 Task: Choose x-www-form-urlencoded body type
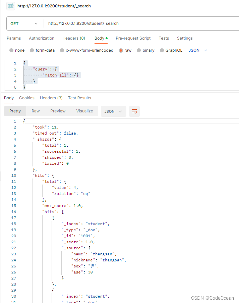[x=87, y=50]
